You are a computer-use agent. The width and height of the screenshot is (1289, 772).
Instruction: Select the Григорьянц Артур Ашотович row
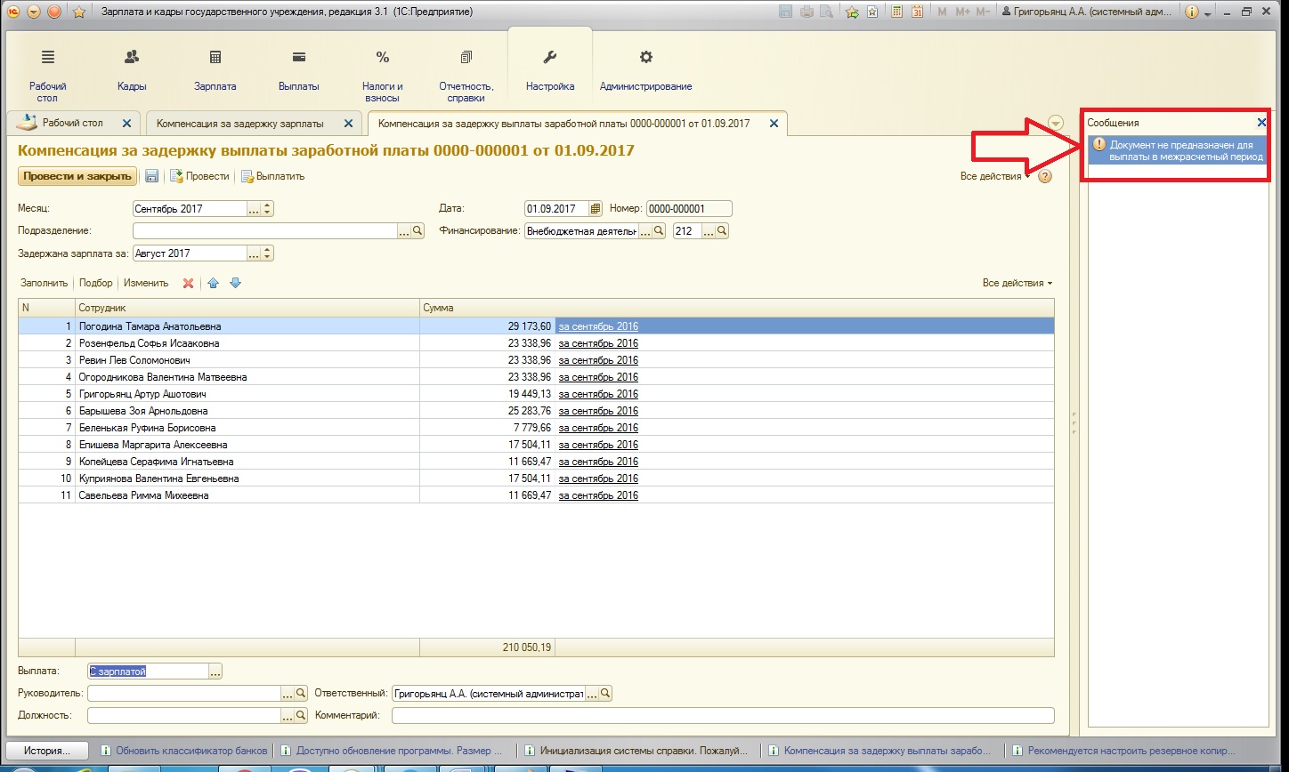pos(536,394)
